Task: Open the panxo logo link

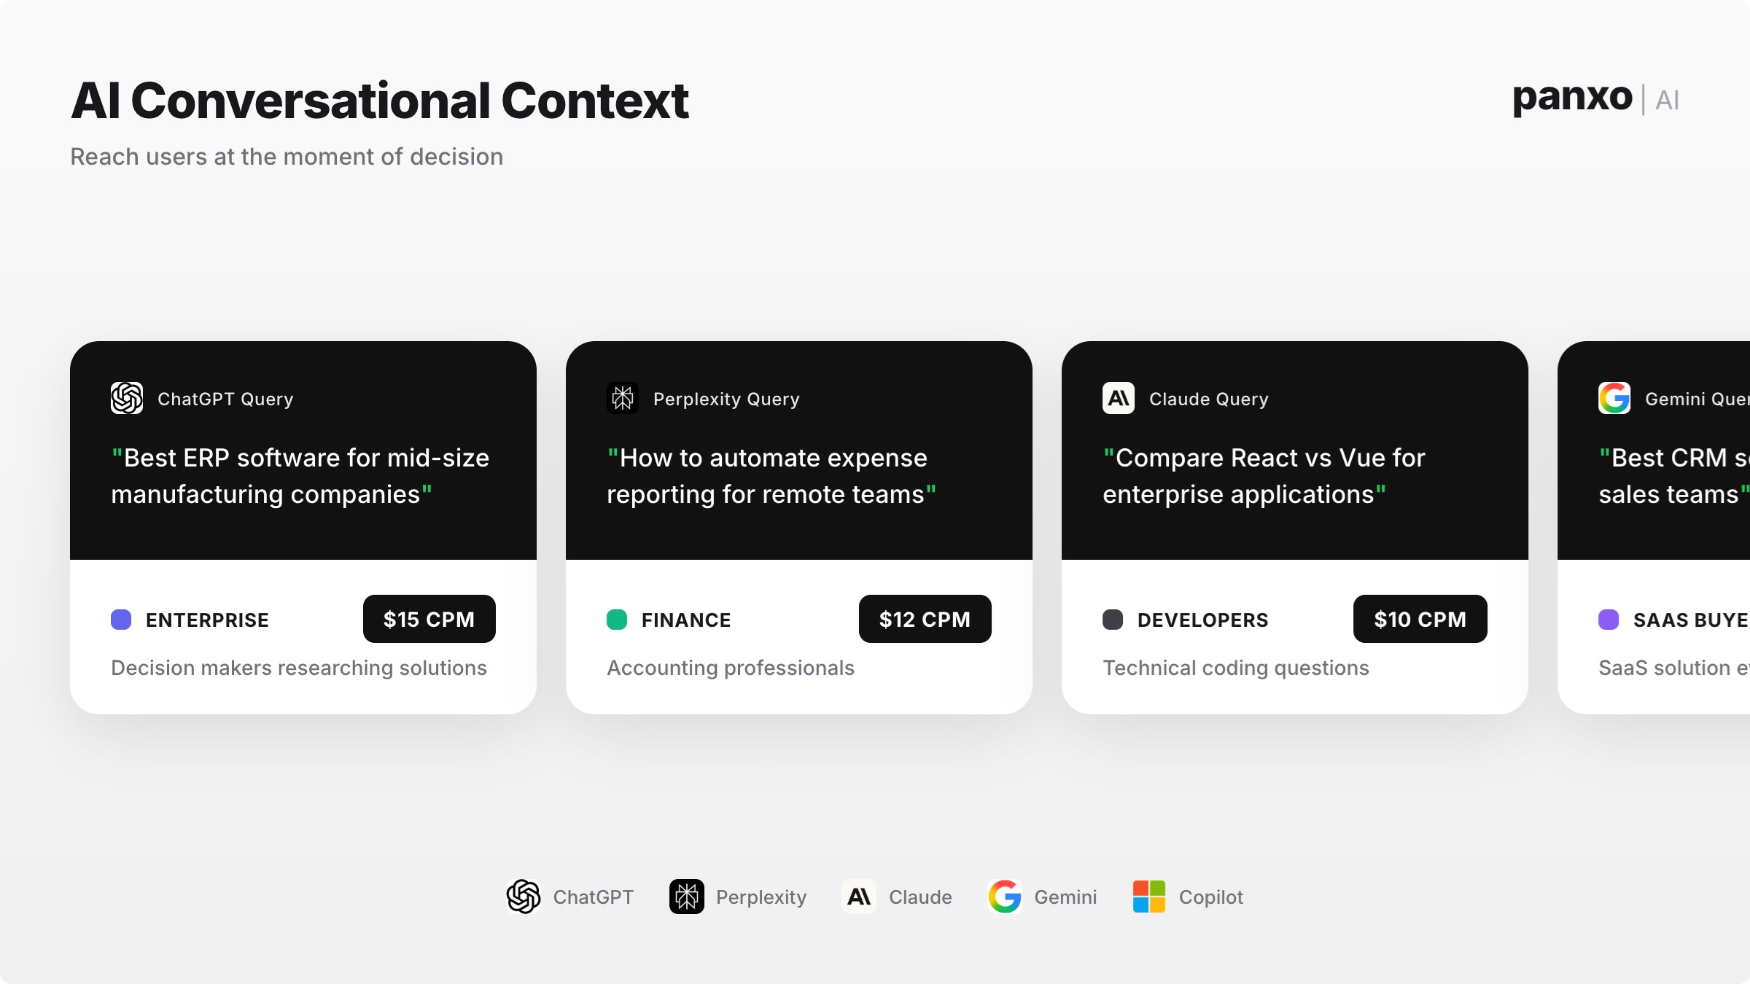Action: pos(1572,98)
